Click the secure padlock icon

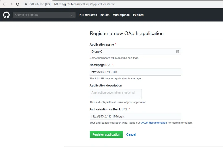[26, 4]
